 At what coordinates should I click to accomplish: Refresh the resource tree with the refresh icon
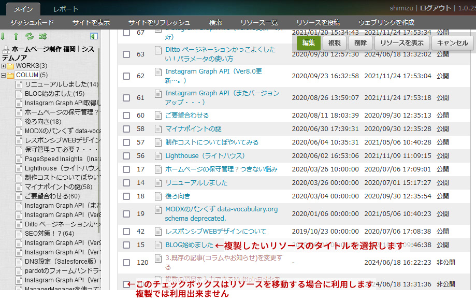(x=30, y=36)
